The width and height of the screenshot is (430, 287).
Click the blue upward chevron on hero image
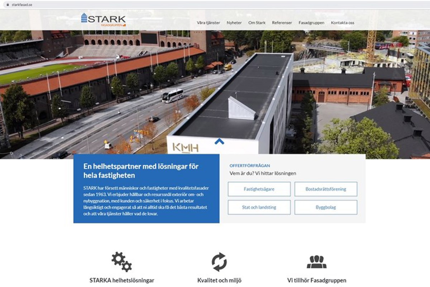click(219, 141)
